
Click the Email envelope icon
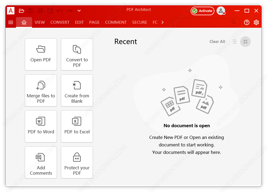coord(50,11)
